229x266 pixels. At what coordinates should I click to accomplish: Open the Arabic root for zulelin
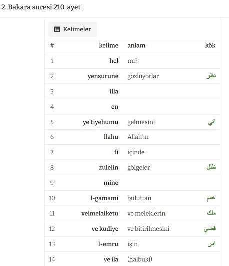[211, 167]
